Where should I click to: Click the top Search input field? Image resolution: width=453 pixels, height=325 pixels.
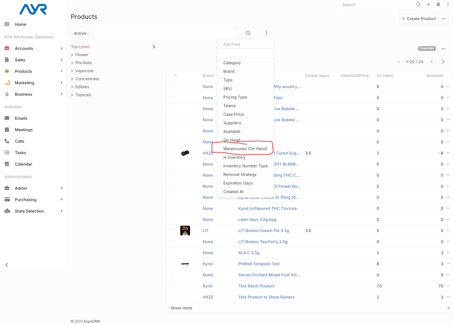(376, 5)
